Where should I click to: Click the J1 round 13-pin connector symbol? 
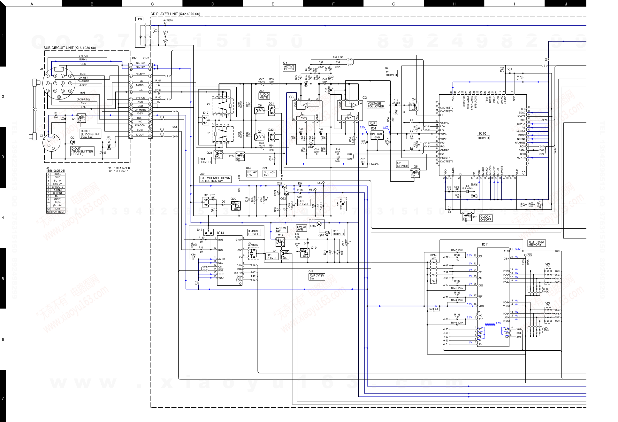[x=59, y=84]
